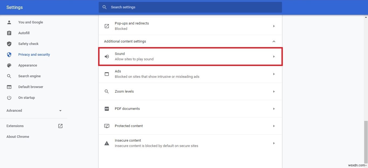Open the Sound speaker settings icon
This screenshot has width=368, height=168.
click(106, 56)
